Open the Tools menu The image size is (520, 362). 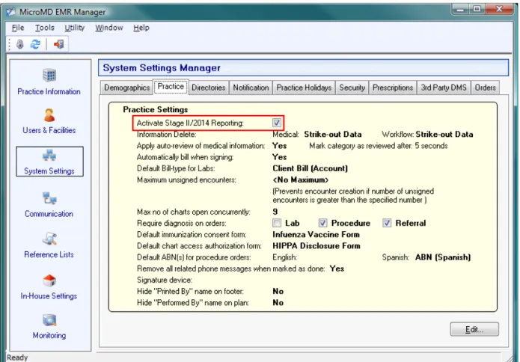(x=45, y=28)
